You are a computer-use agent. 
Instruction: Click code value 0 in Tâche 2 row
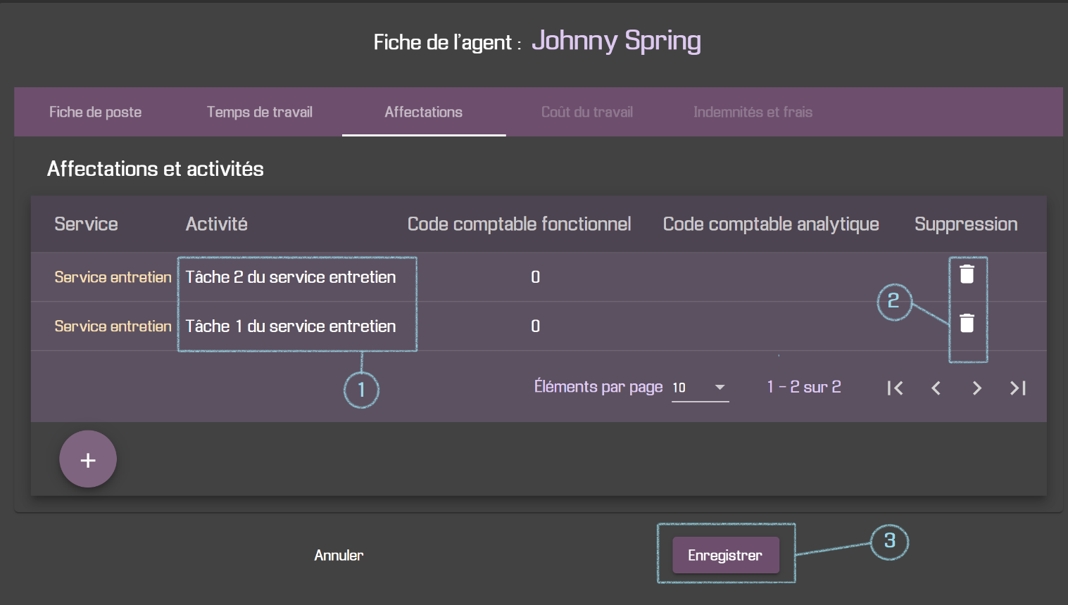535,277
